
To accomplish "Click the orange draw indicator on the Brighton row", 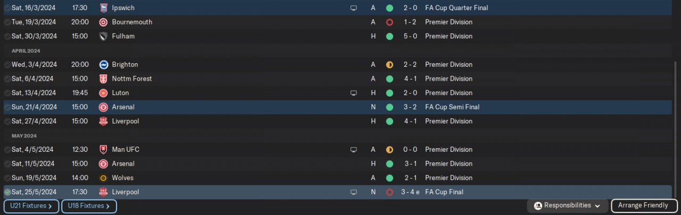I will coord(389,65).
